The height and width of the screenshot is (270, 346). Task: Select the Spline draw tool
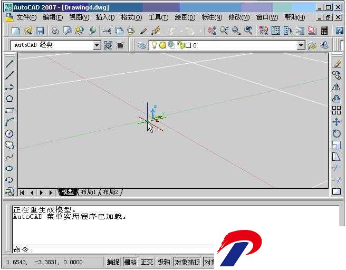click(x=9, y=157)
